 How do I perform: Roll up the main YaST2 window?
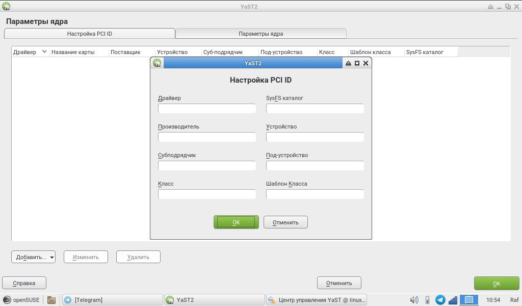coord(490,6)
